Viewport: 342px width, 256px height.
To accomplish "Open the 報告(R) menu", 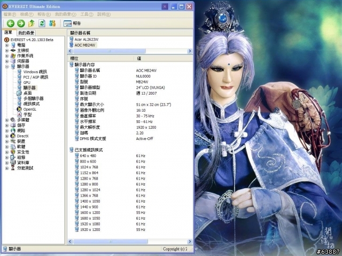I will (x=44, y=14).
